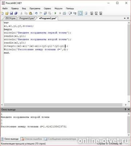The width and height of the screenshot is (131, 146).
Task: Create a new file with toolbar icon
Action: coord(2,13)
